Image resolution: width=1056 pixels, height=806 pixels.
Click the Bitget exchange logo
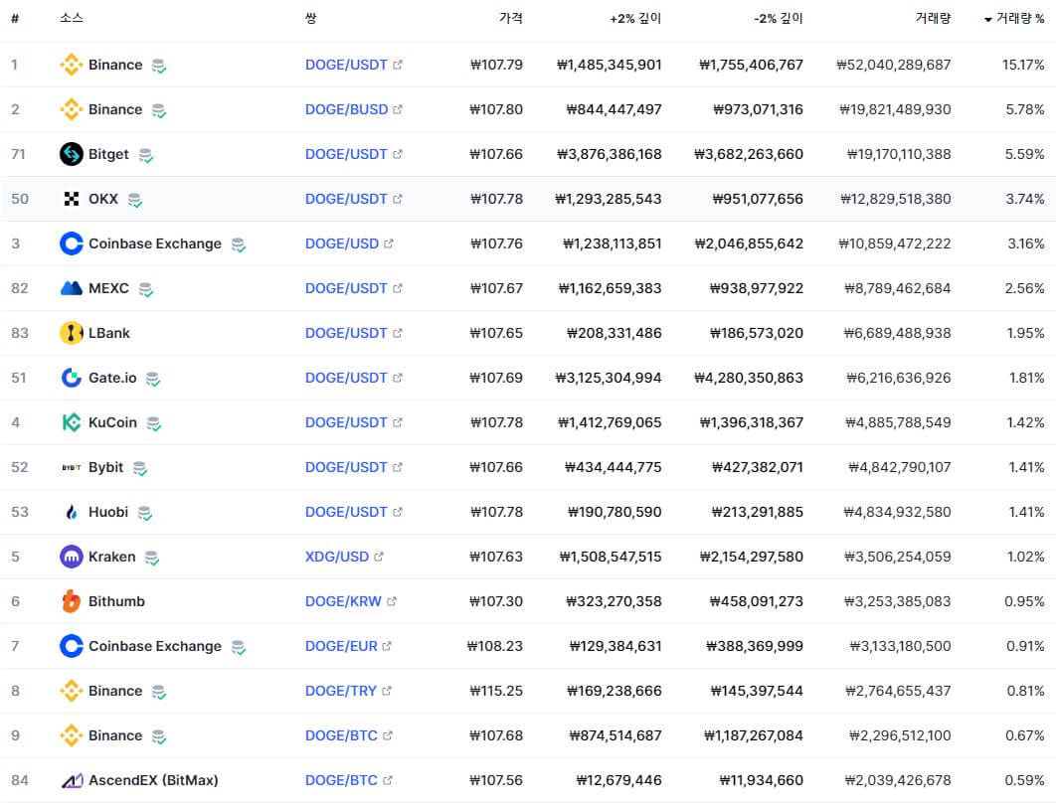72,154
